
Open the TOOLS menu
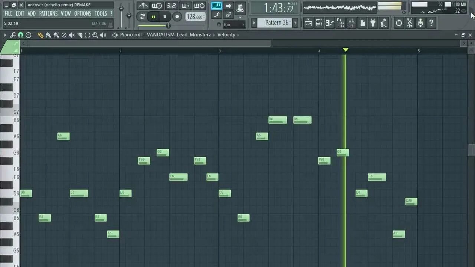tap(101, 13)
